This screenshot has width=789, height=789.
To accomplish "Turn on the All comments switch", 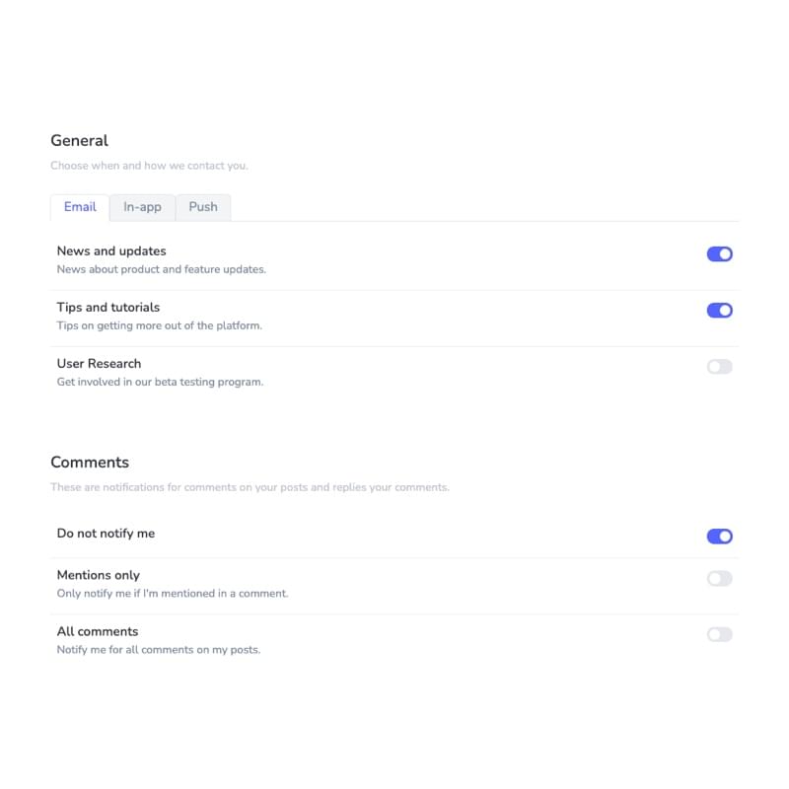I will [720, 634].
